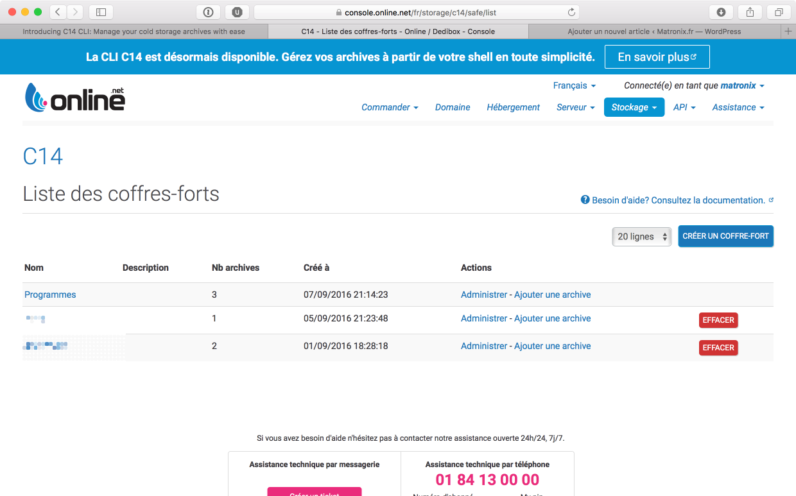Click Administrer in the 05/09/2016 row
Screen dimensions: 796x496
[484, 318]
